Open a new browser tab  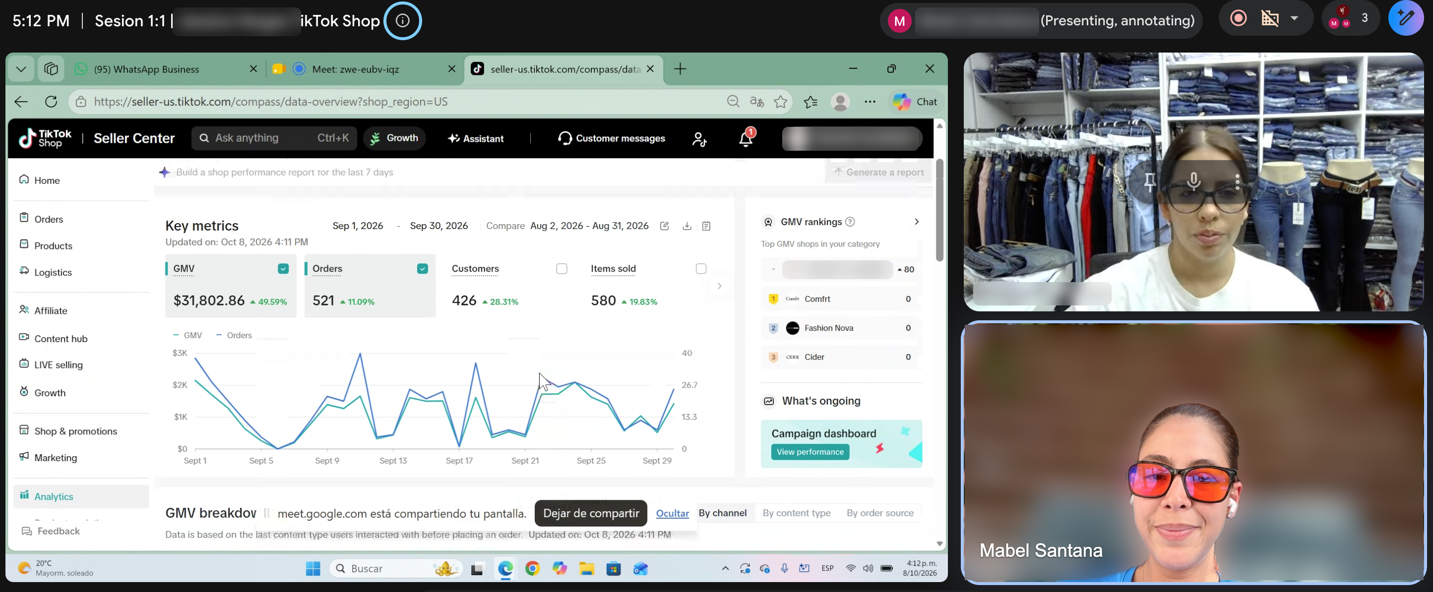[680, 69]
